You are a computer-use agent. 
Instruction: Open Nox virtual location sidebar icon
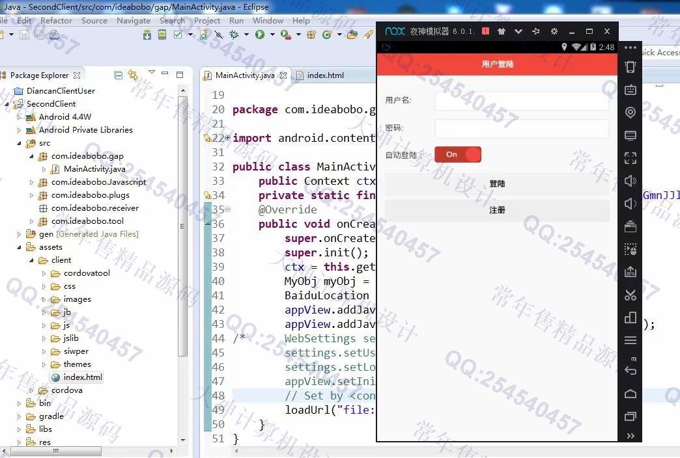630,113
